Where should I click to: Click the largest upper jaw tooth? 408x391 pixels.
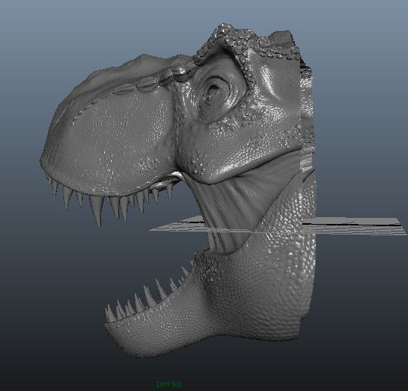click(96, 210)
